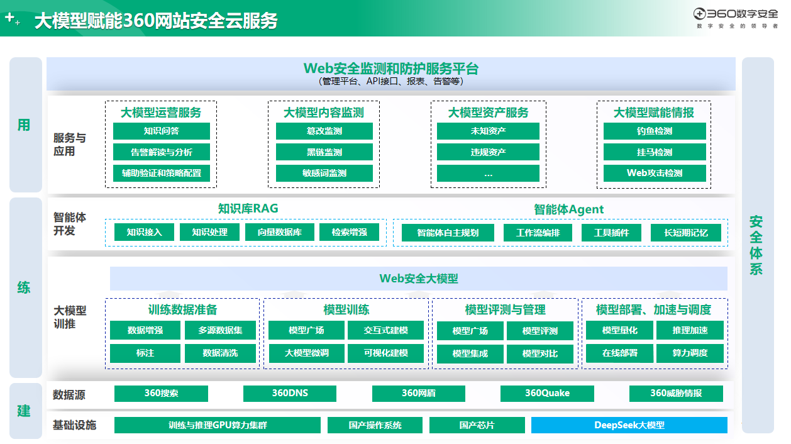791x444 pixels.
Task: Select the 钓鱼检测 item
Action: (x=654, y=131)
